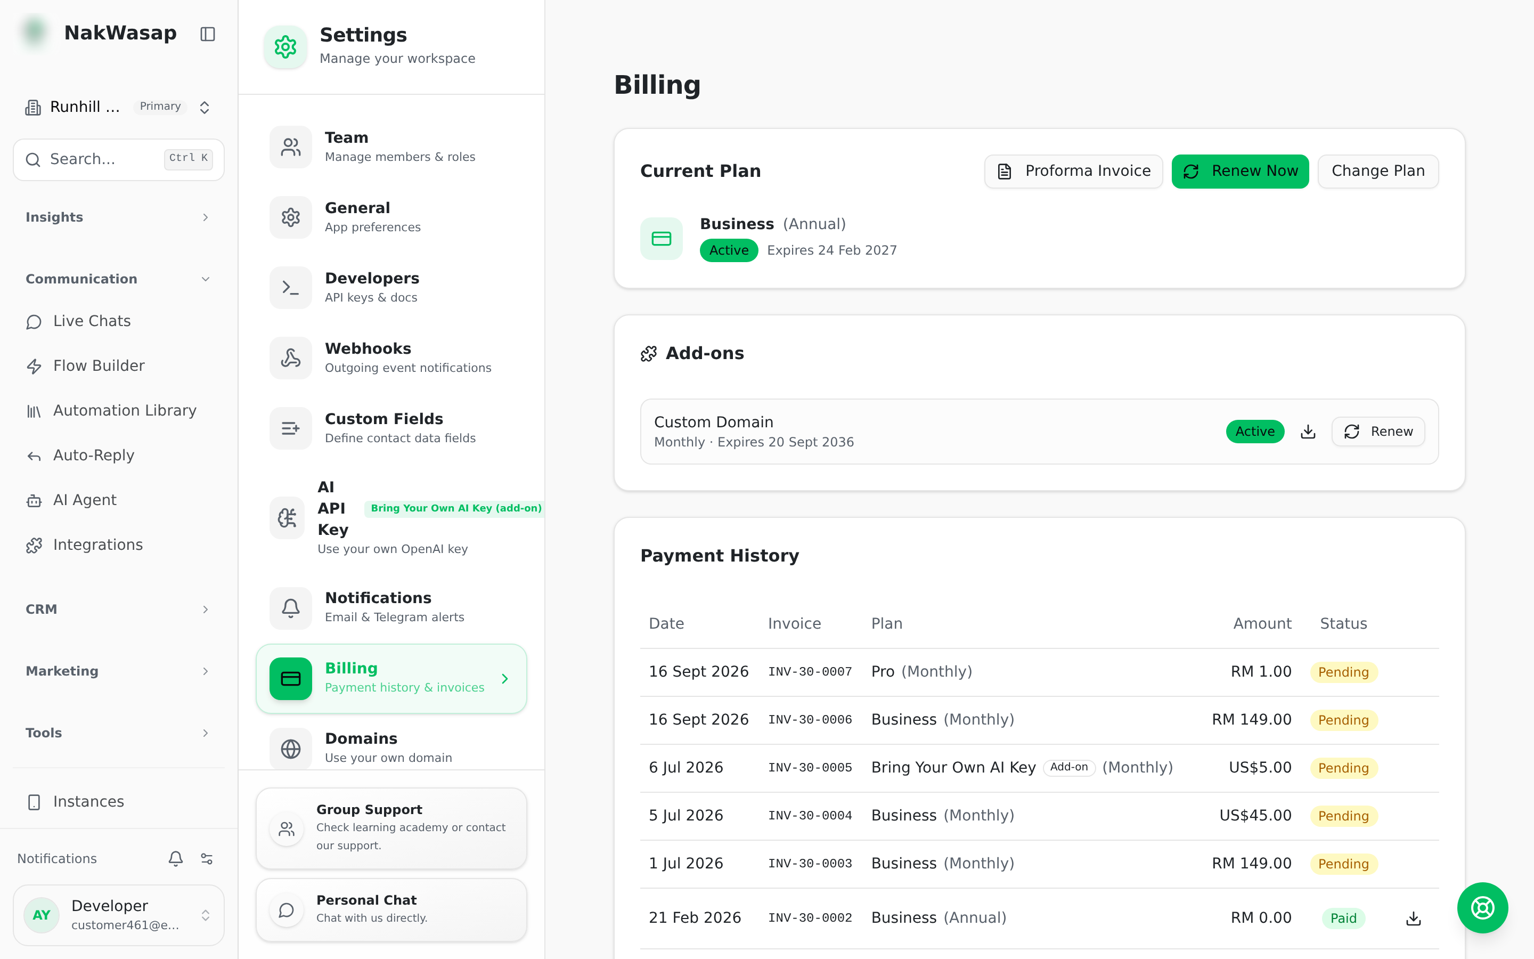
Task: Click the AI API Key brain icon
Action: 287,517
